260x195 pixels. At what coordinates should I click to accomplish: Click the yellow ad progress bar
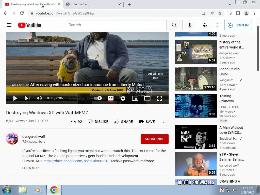pyautogui.click(x=87, y=91)
